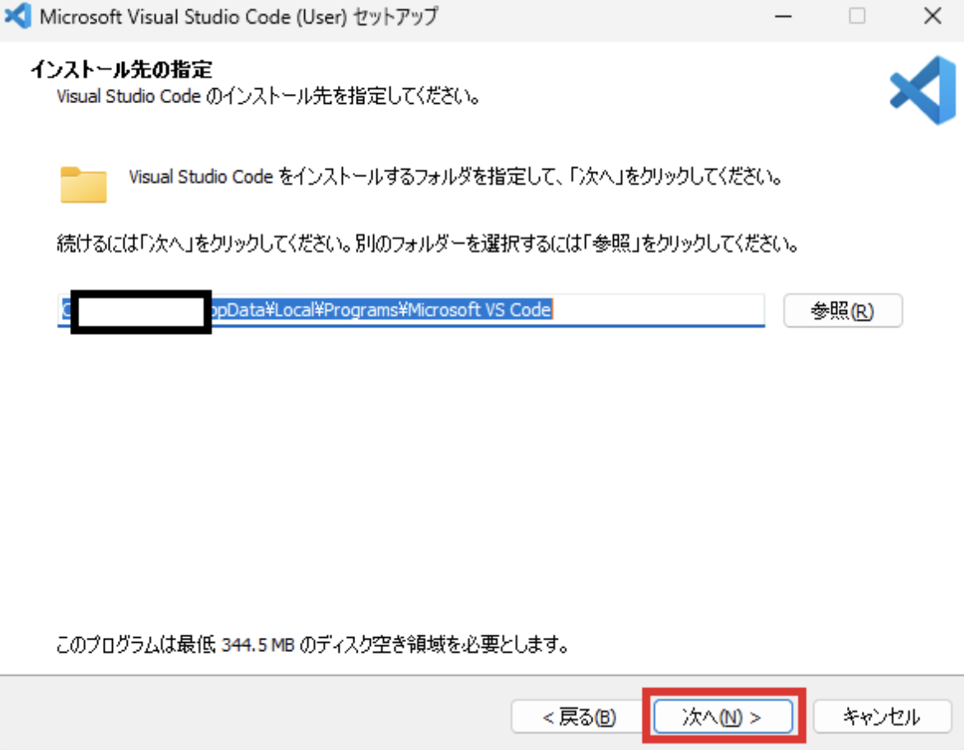Click the yellow folder icon
The width and height of the screenshot is (964, 750).
(82, 183)
